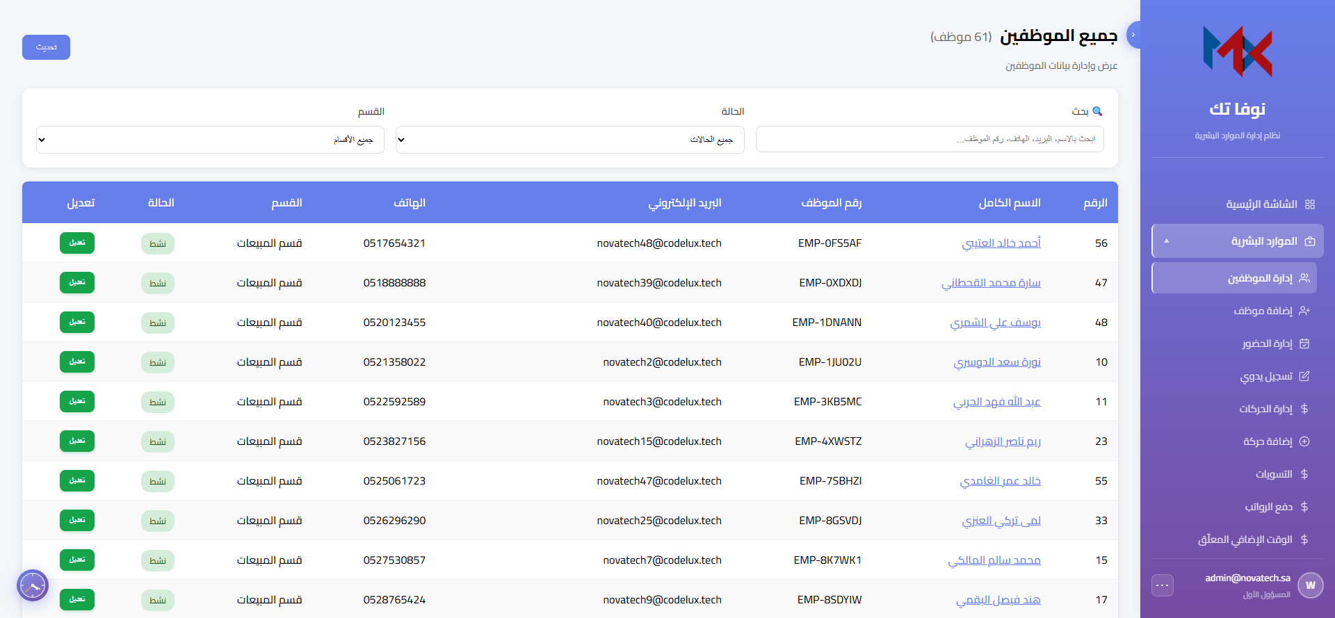Open إضافة حركة menu item
1335x618 pixels.
tap(1234, 441)
